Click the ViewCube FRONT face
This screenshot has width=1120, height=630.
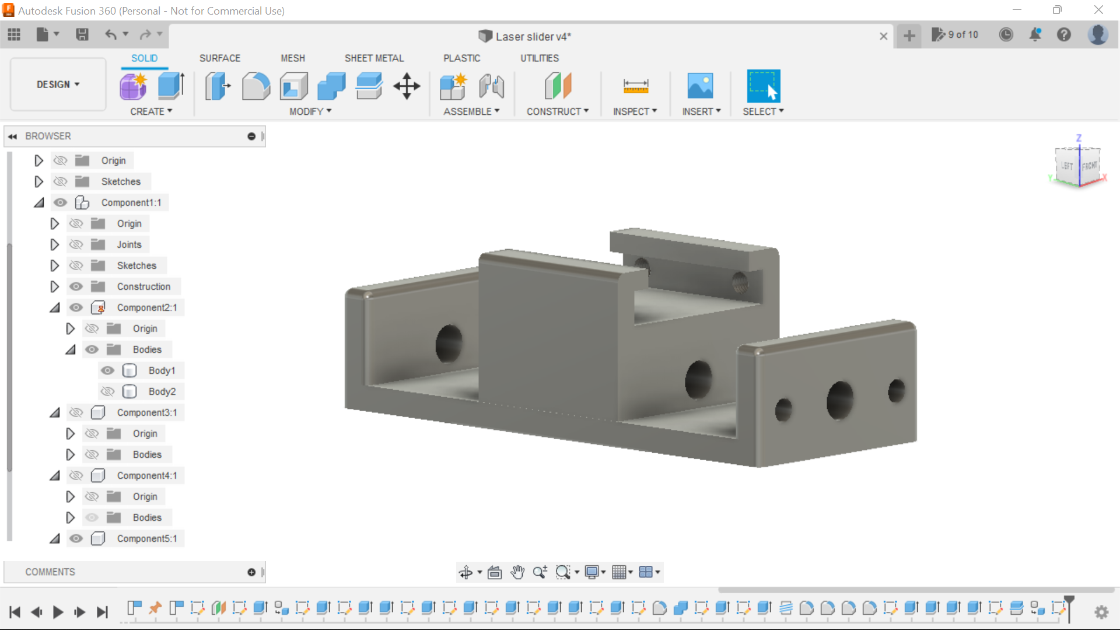[x=1089, y=166]
